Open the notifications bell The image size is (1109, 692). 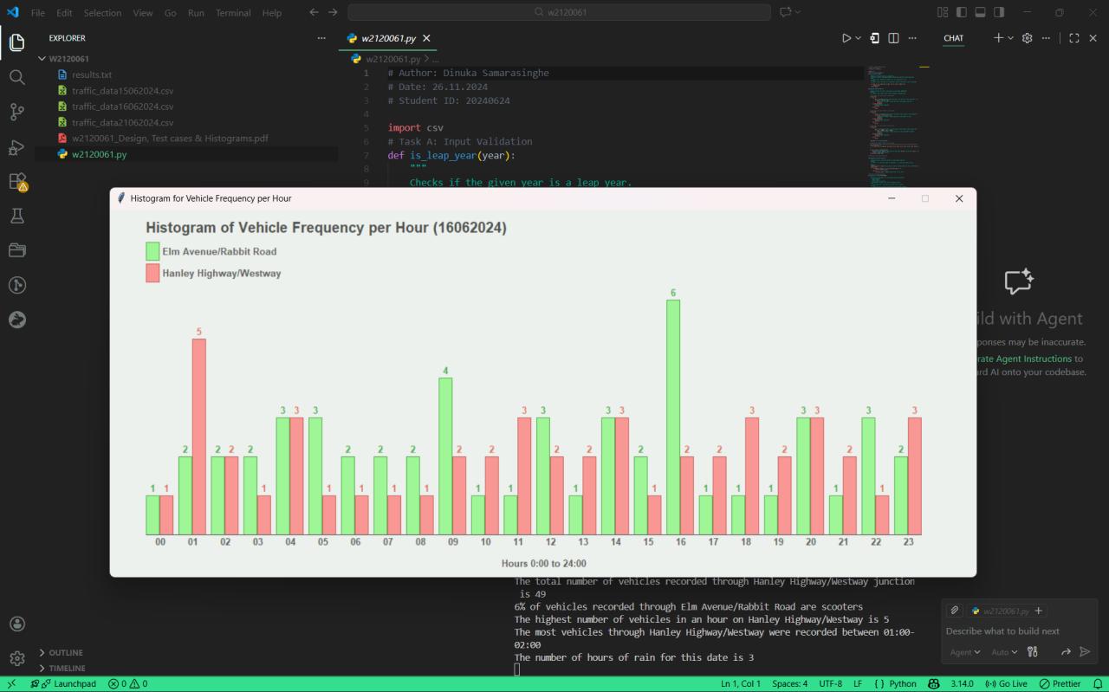1097,683
